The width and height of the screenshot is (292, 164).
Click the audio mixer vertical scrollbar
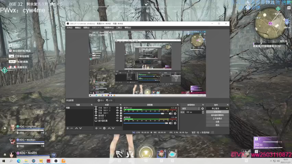pyautogui.click(x=178, y=118)
